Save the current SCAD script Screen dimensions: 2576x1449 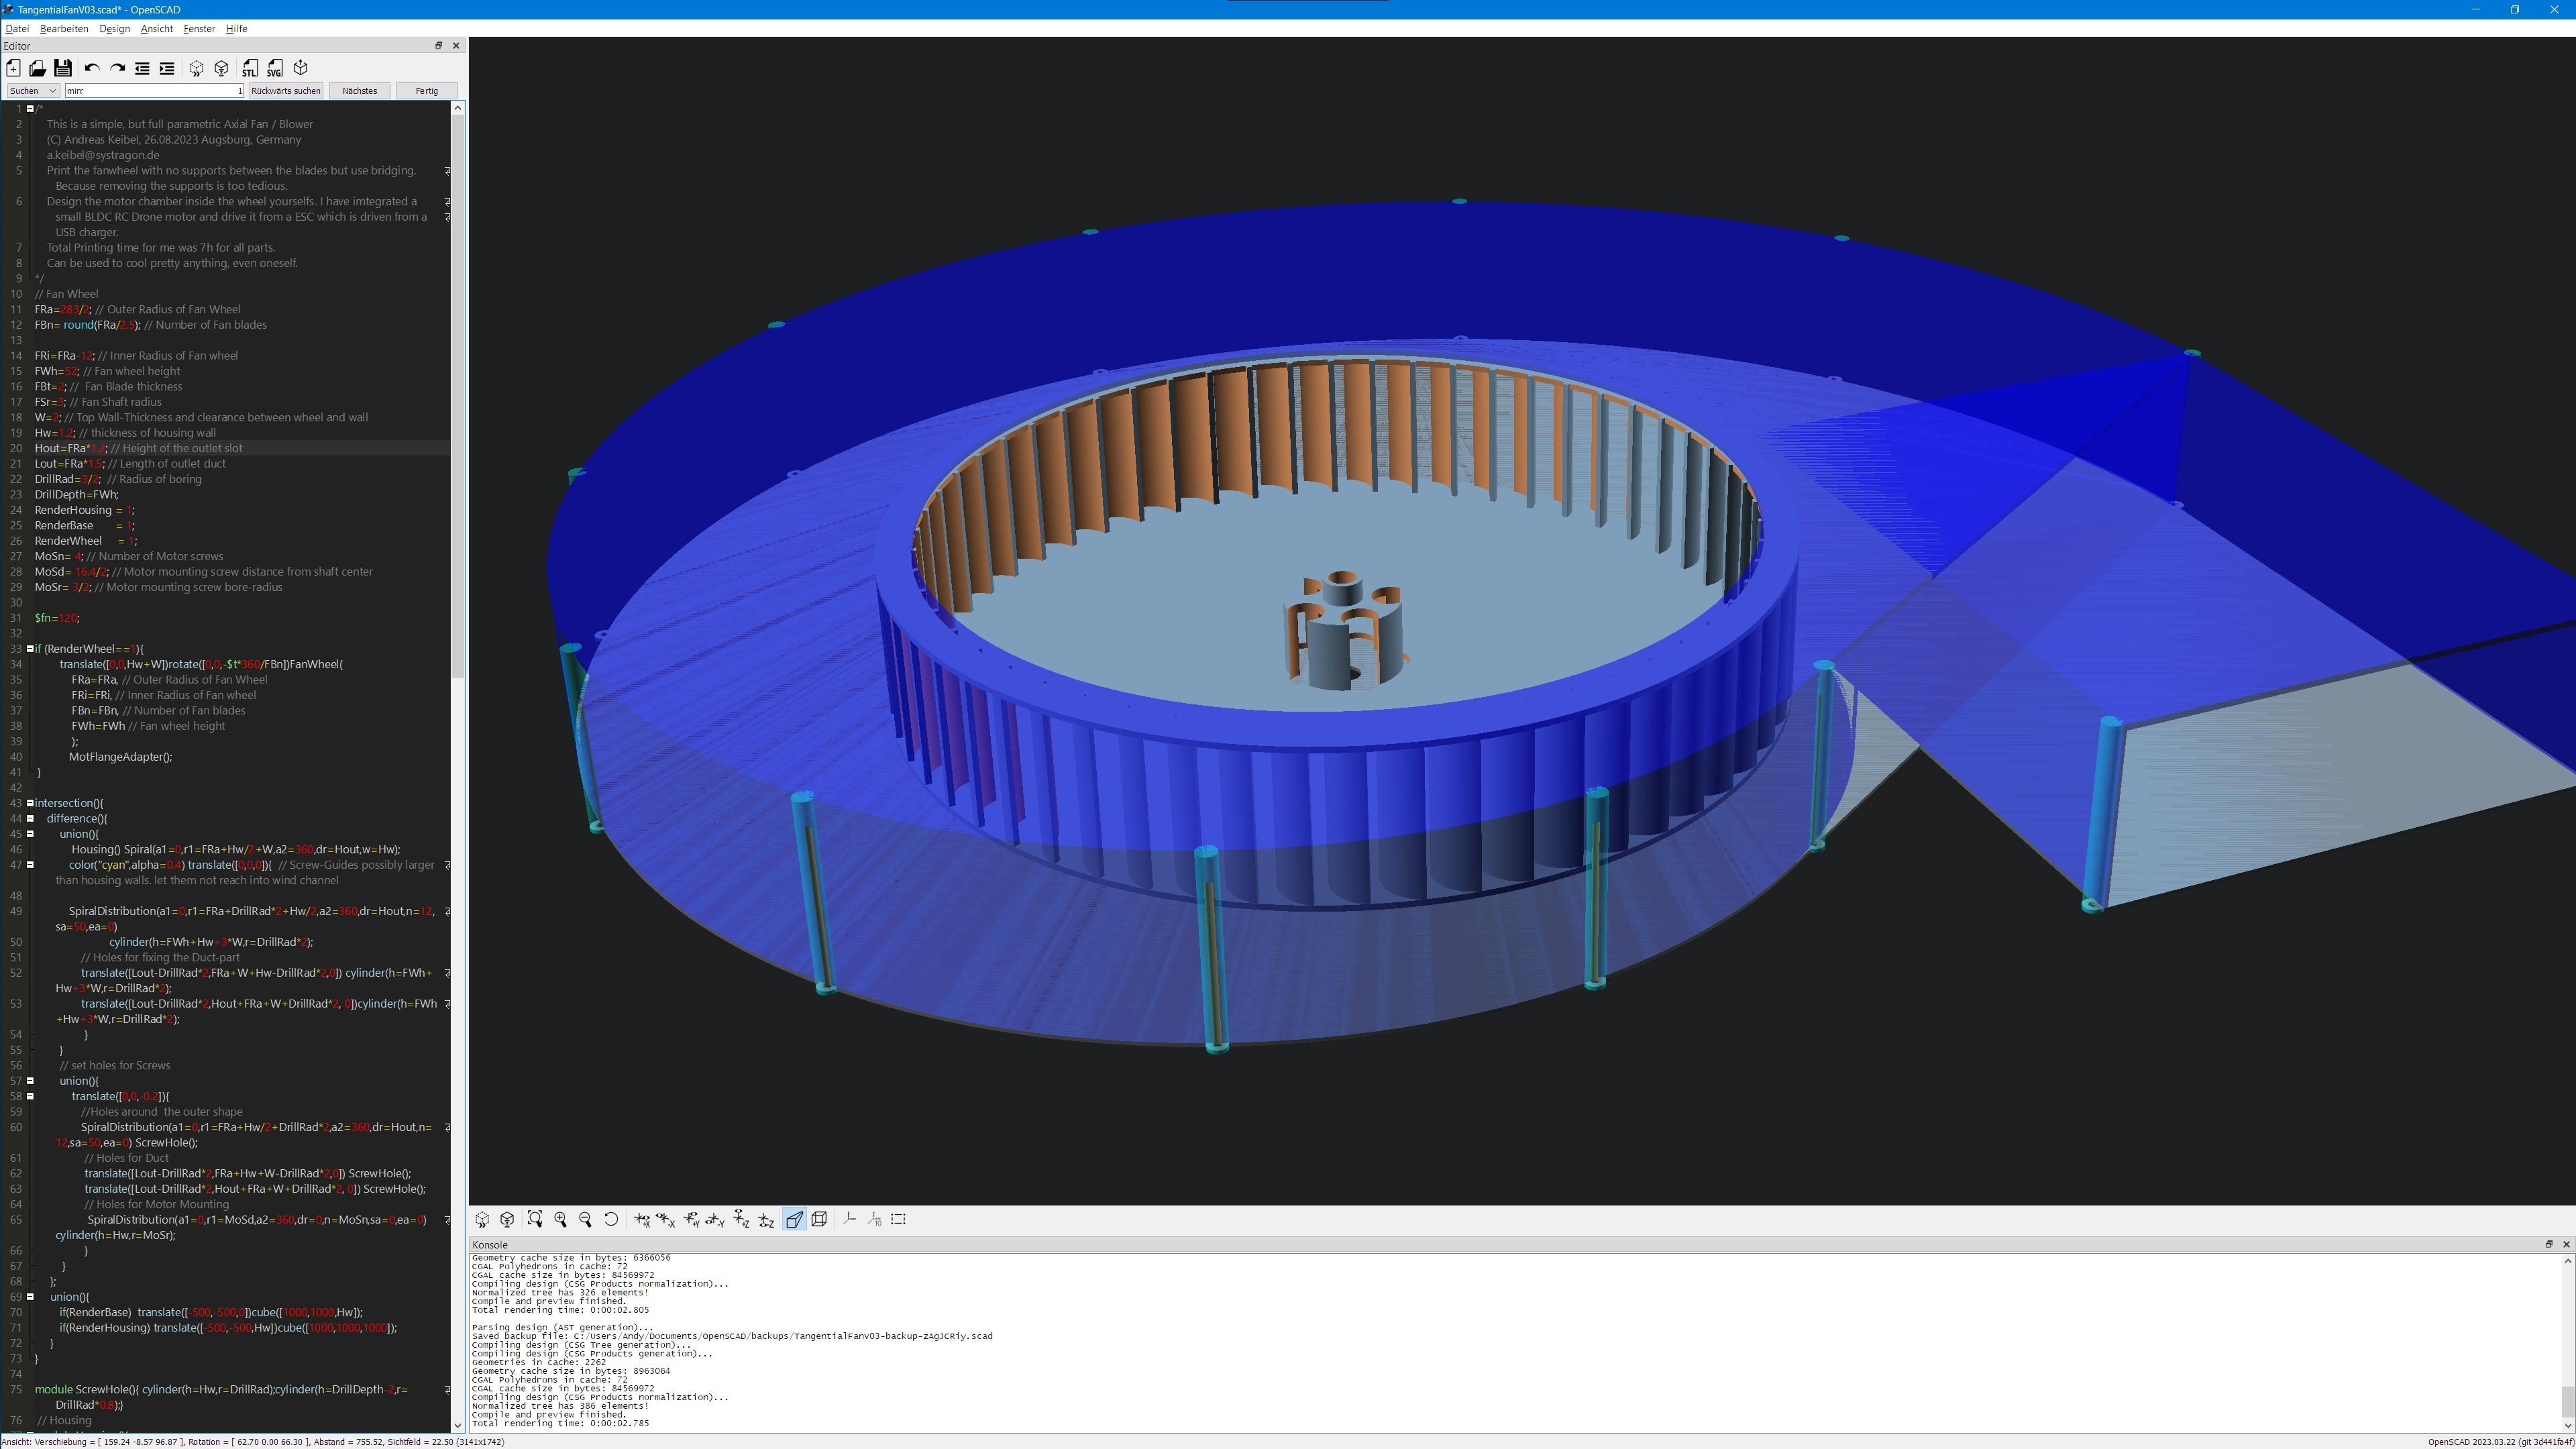pyautogui.click(x=62, y=68)
